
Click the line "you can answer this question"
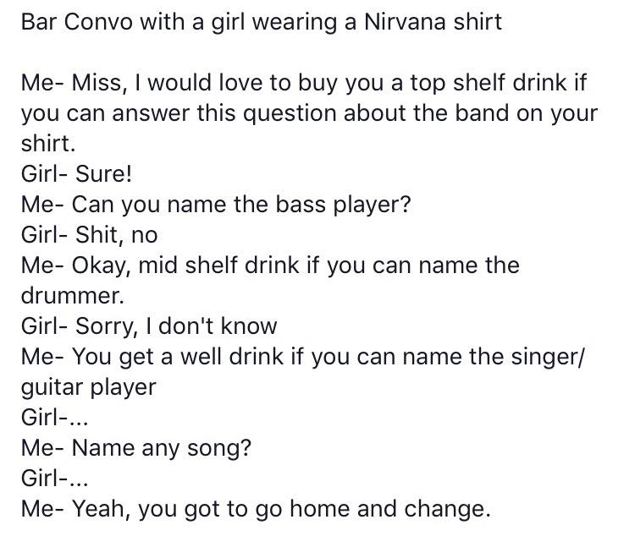[x=308, y=114]
